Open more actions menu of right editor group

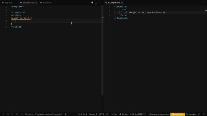203,3
